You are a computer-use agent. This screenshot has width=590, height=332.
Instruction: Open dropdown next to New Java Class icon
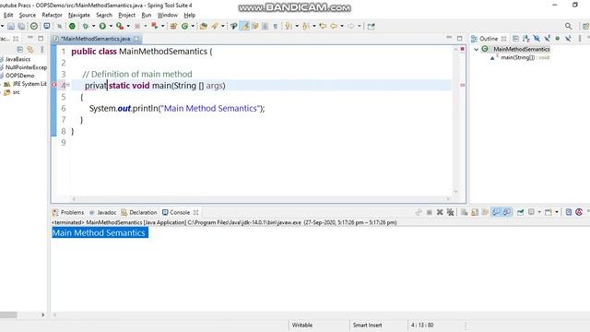(x=193, y=26)
